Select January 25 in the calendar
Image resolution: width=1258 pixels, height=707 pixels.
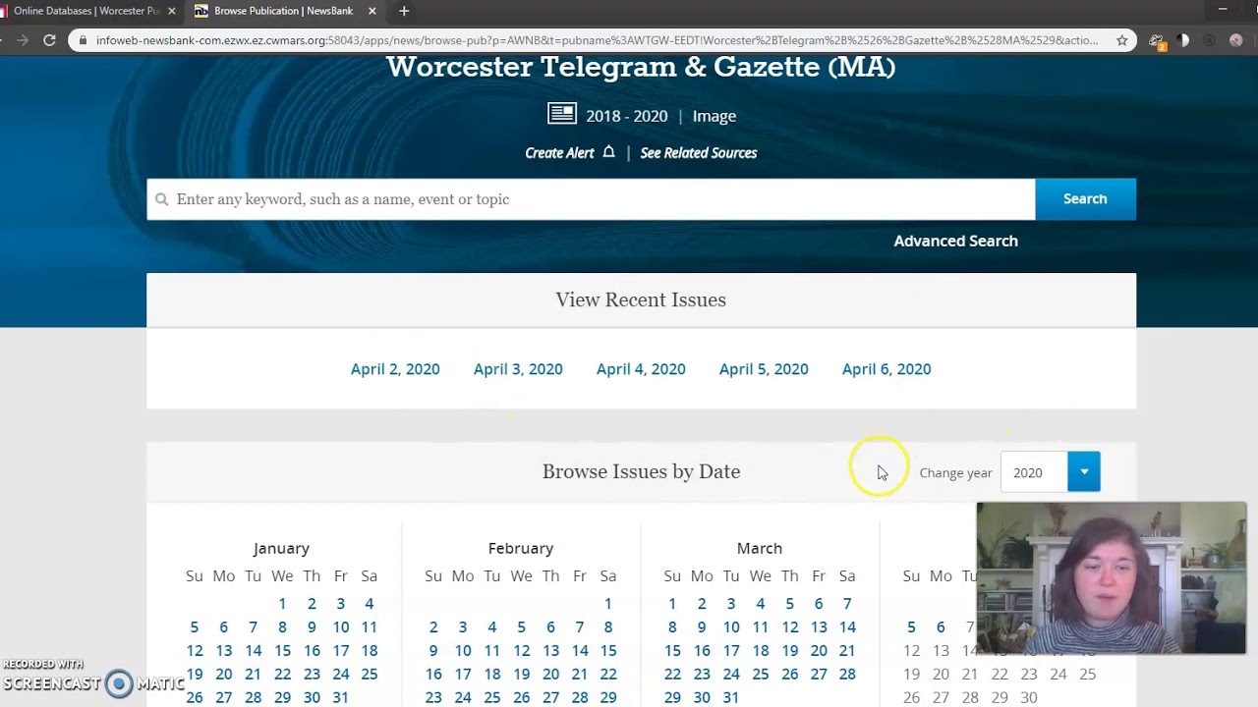click(x=370, y=675)
